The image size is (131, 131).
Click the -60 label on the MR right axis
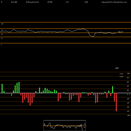[128, 107]
